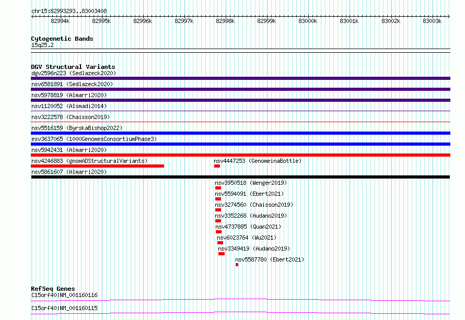Select nsv3950518 (Wenger2019) label
This screenshot has height=320, width=465.
(251, 183)
